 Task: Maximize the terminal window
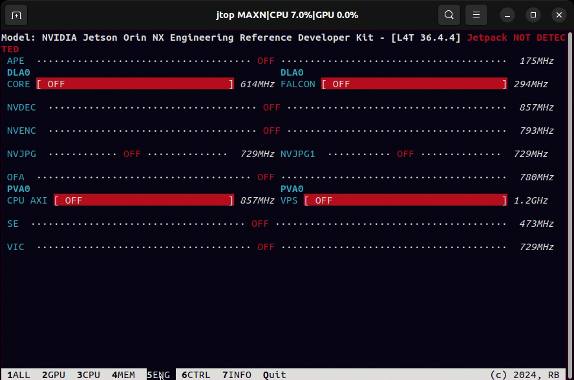[533, 15]
